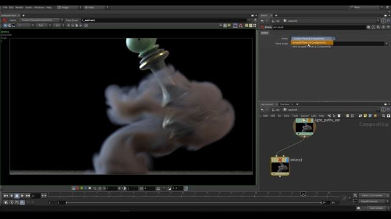Step back one frame

pyautogui.click(x=11, y=196)
